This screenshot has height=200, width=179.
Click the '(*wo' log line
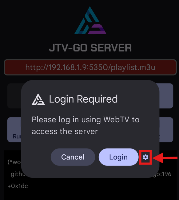pyautogui.click(x=14, y=162)
